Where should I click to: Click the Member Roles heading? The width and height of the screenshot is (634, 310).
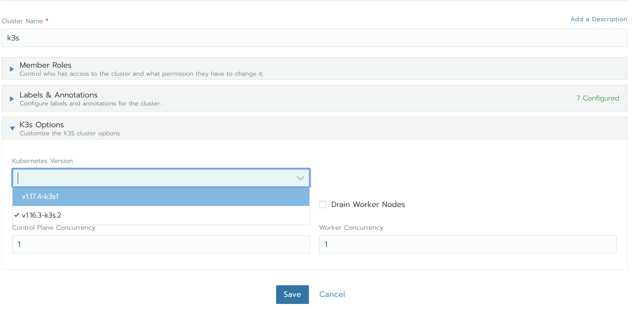click(45, 65)
